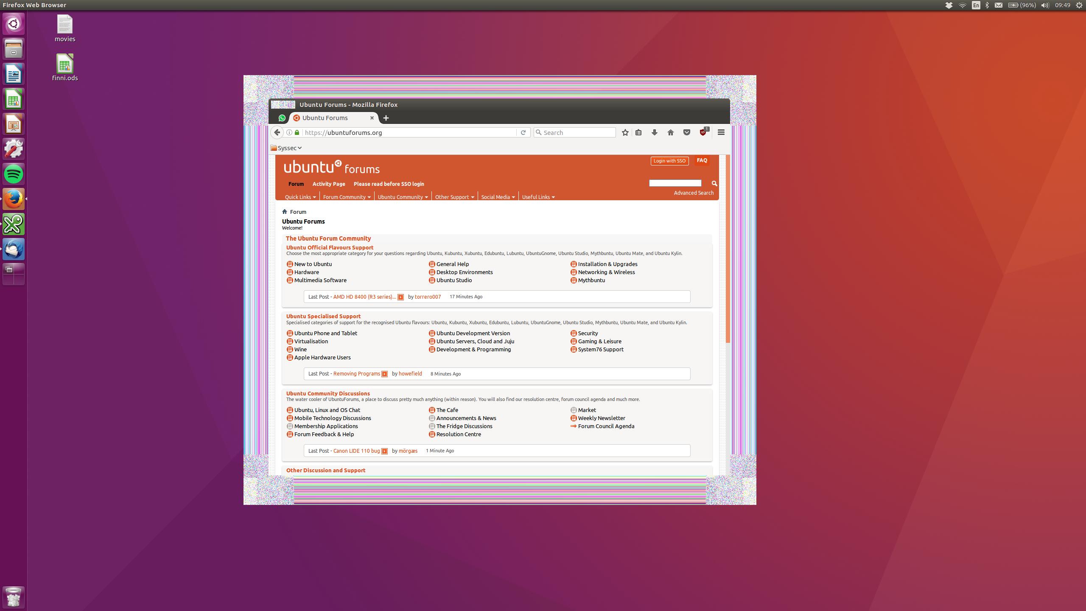This screenshot has height=611, width=1086.
Task: Go to last post arrow for AMD HD 8400
Action: point(400,297)
